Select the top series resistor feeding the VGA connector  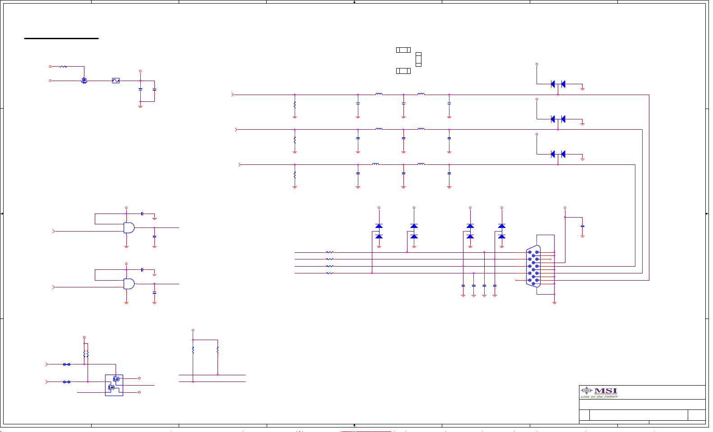pos(330,252)
